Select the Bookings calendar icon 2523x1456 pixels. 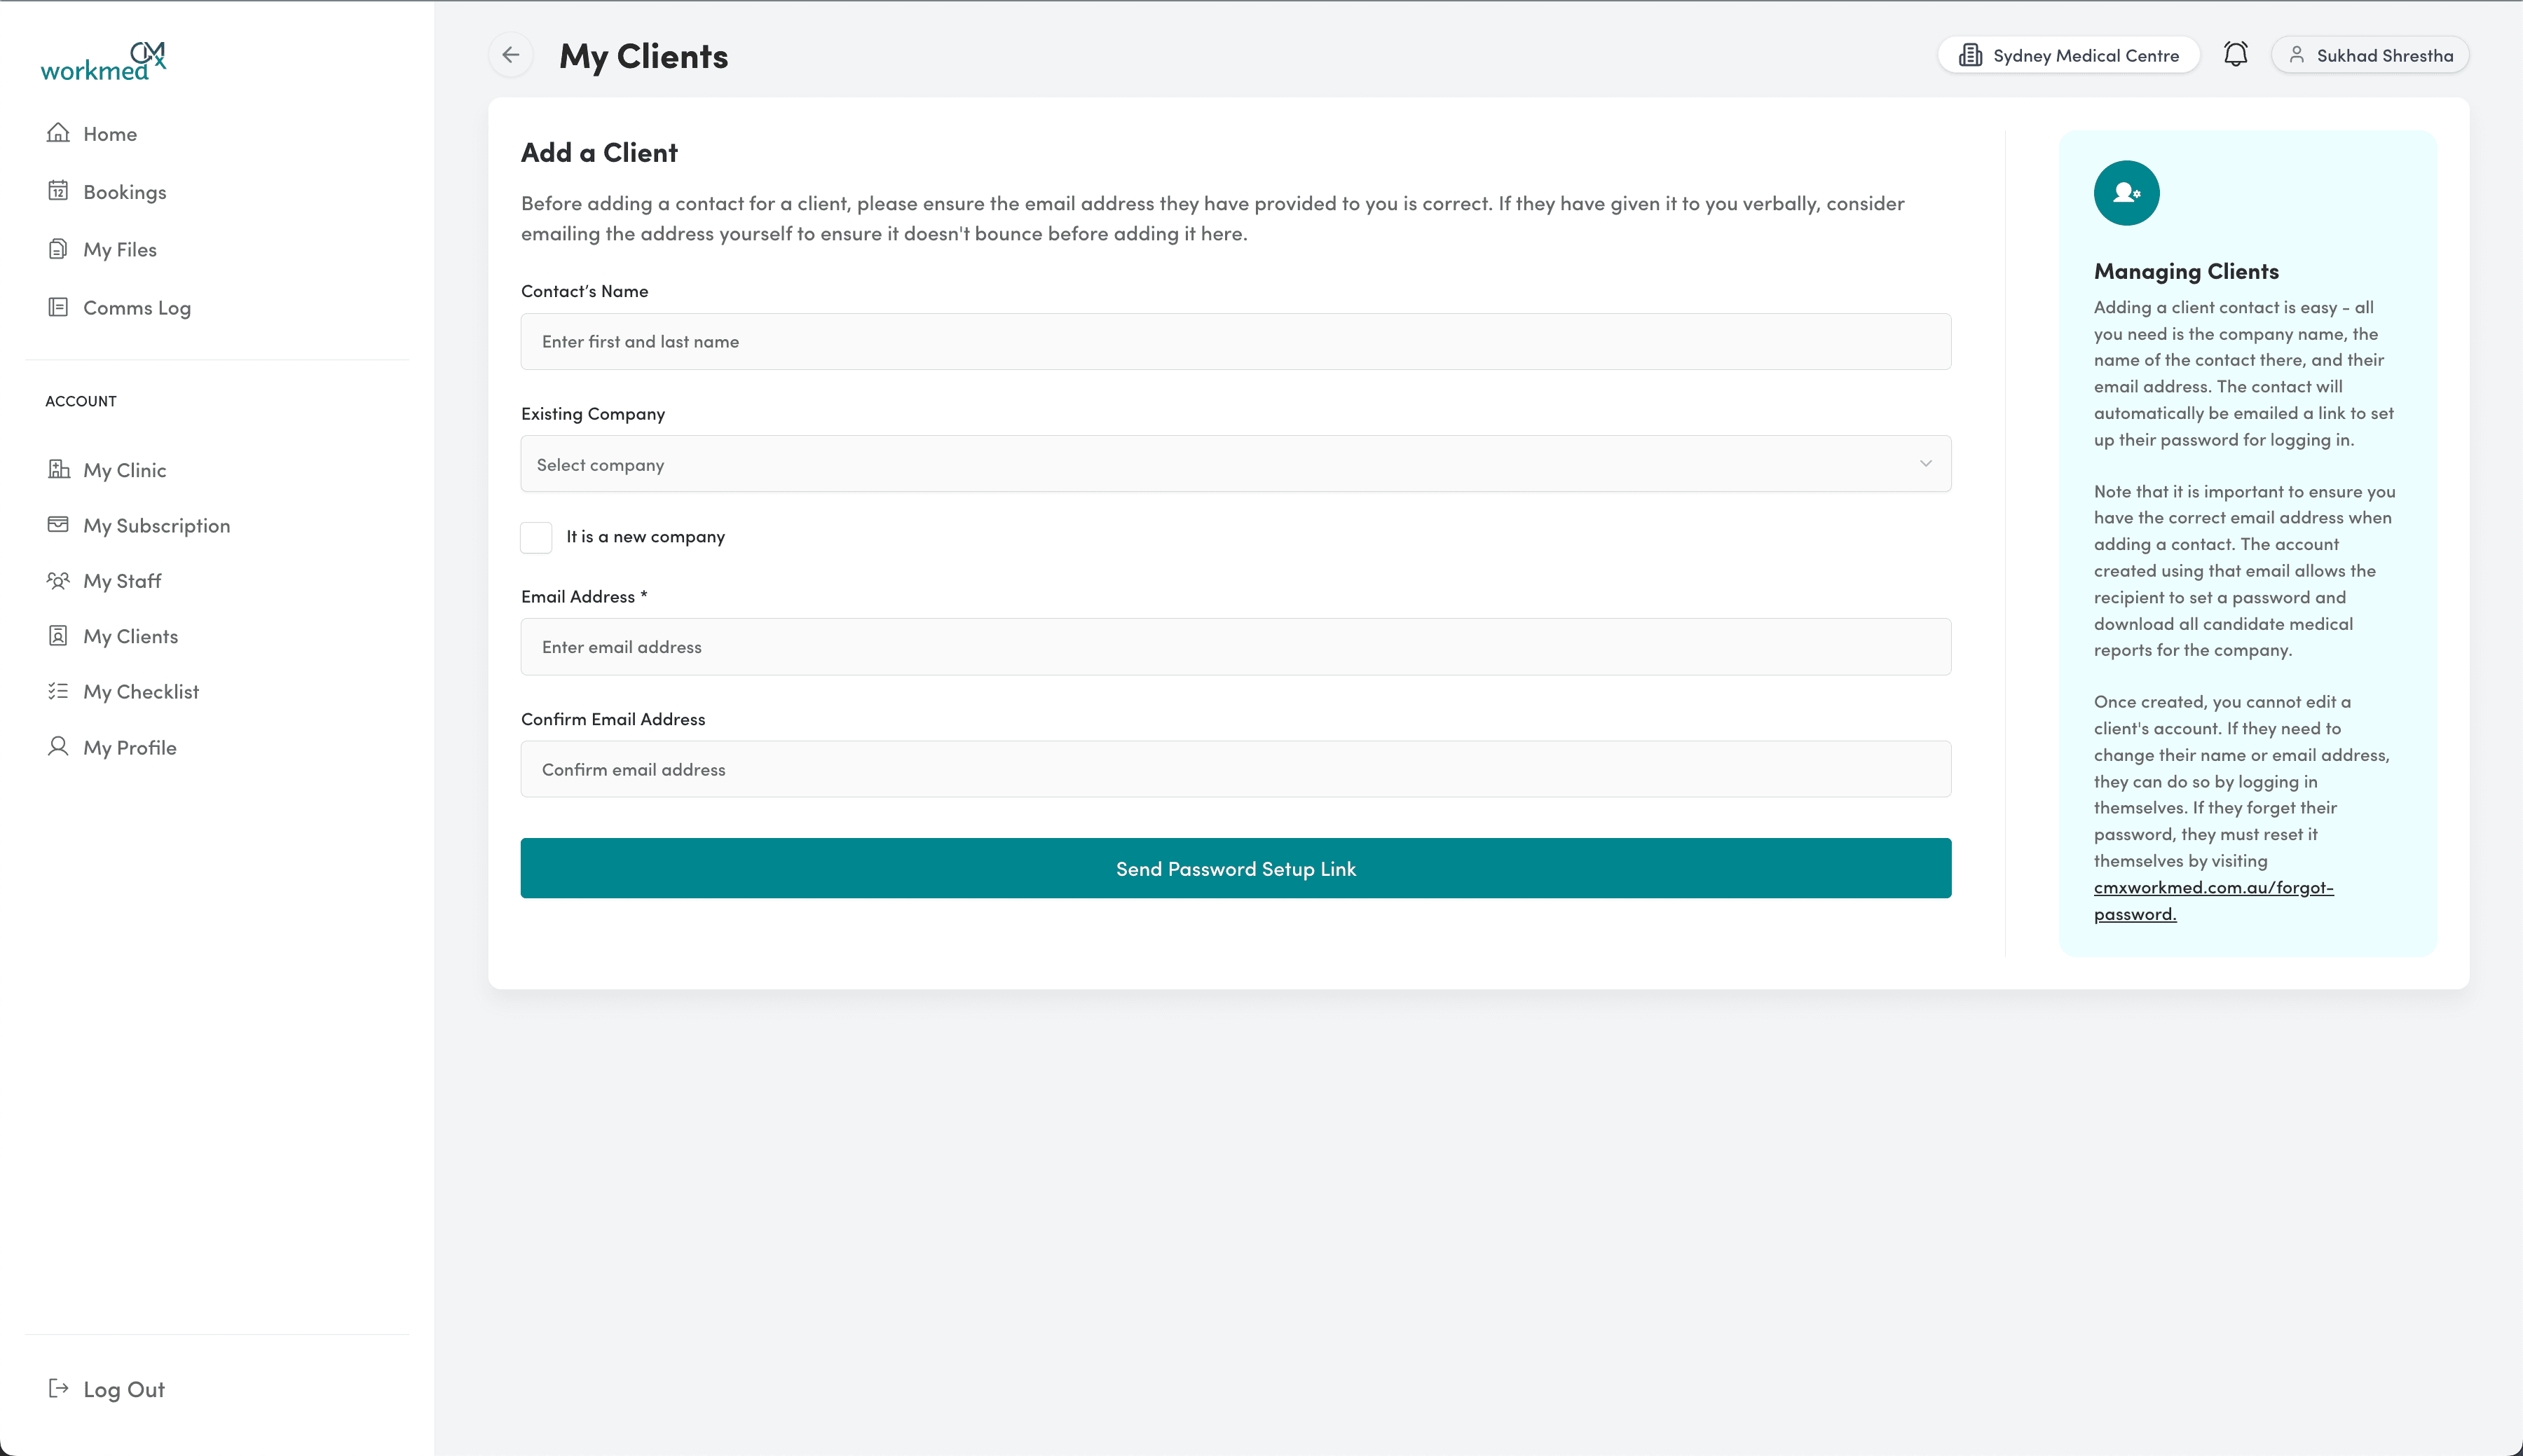[58, 191]
